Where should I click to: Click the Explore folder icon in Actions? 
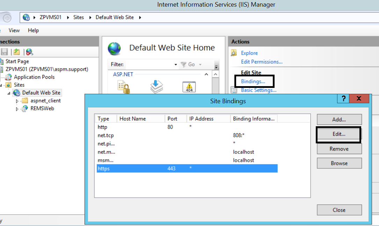234,53
